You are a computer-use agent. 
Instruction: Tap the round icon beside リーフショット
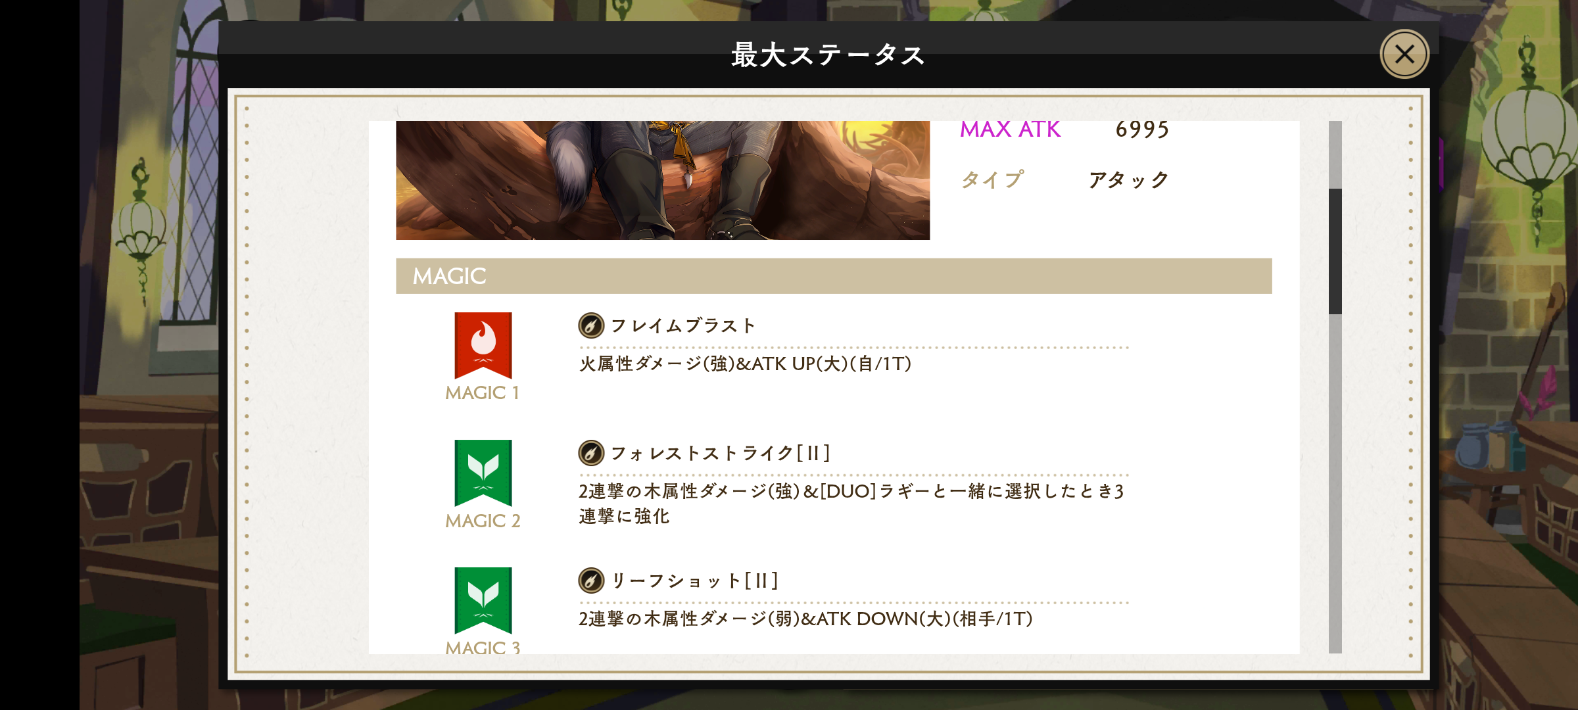[591, 580]
